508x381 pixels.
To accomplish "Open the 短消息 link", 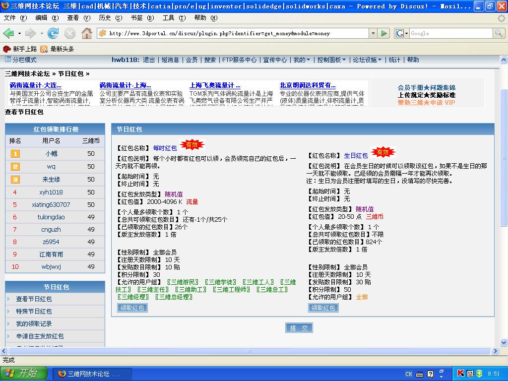I will (x=170, y=60).
